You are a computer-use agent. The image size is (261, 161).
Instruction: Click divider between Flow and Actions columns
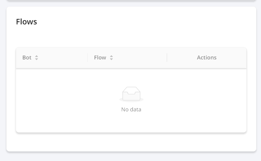[x=167, y=58]
